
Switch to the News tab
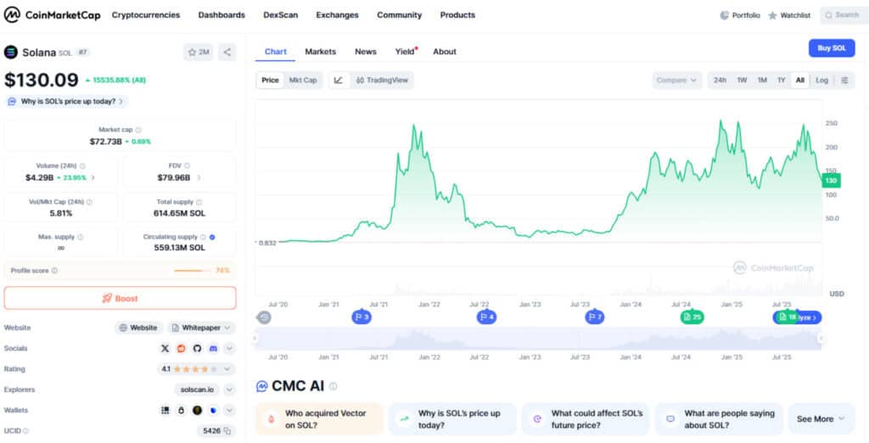tap(366, 52)
